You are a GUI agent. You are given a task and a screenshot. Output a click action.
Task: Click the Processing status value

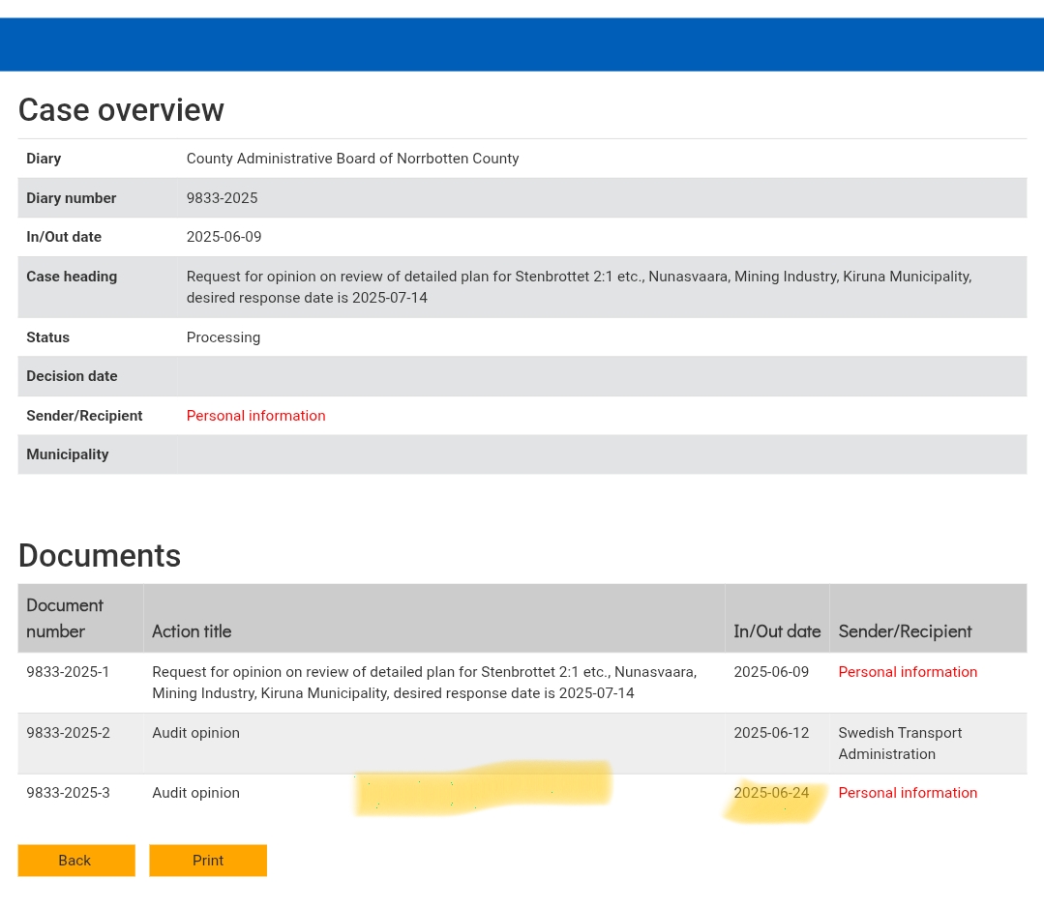(x=223, y=337)
